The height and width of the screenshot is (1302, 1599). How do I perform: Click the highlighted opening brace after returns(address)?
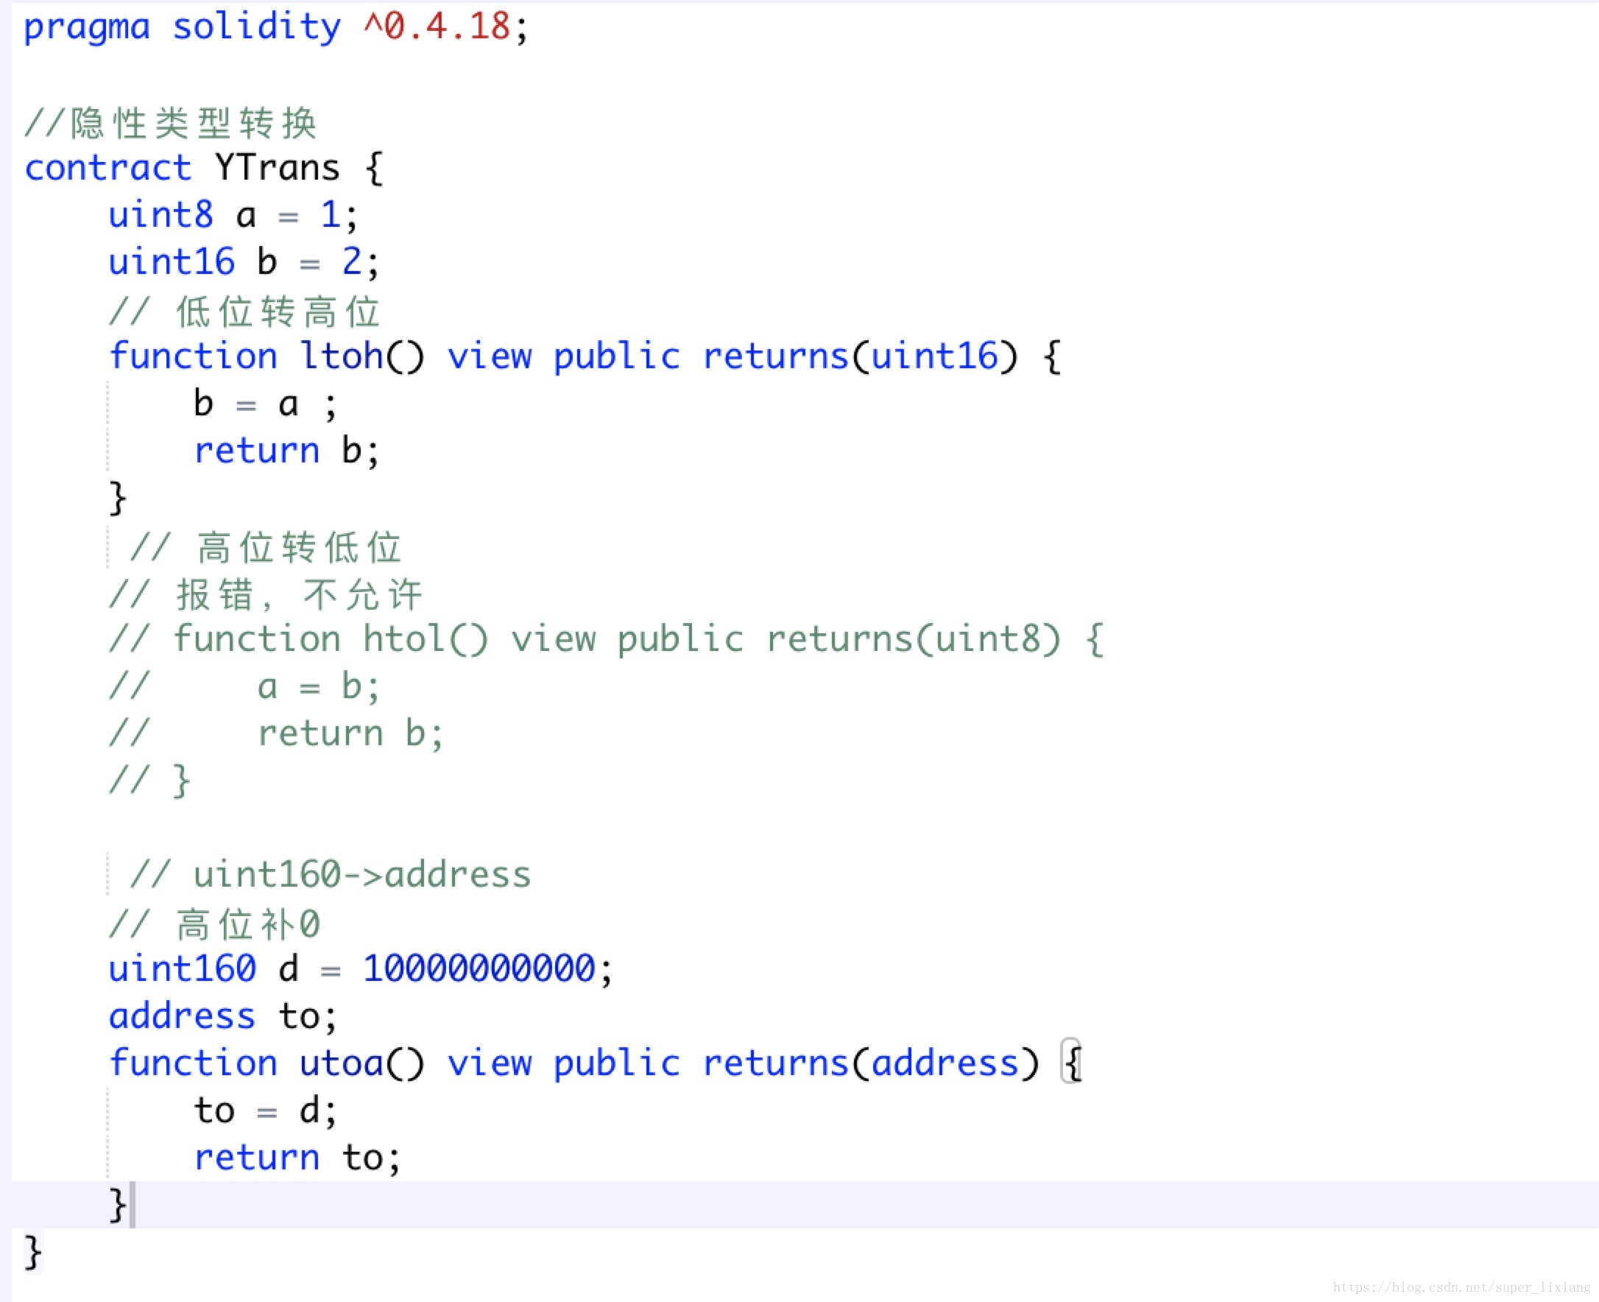click(1073, 1063)
